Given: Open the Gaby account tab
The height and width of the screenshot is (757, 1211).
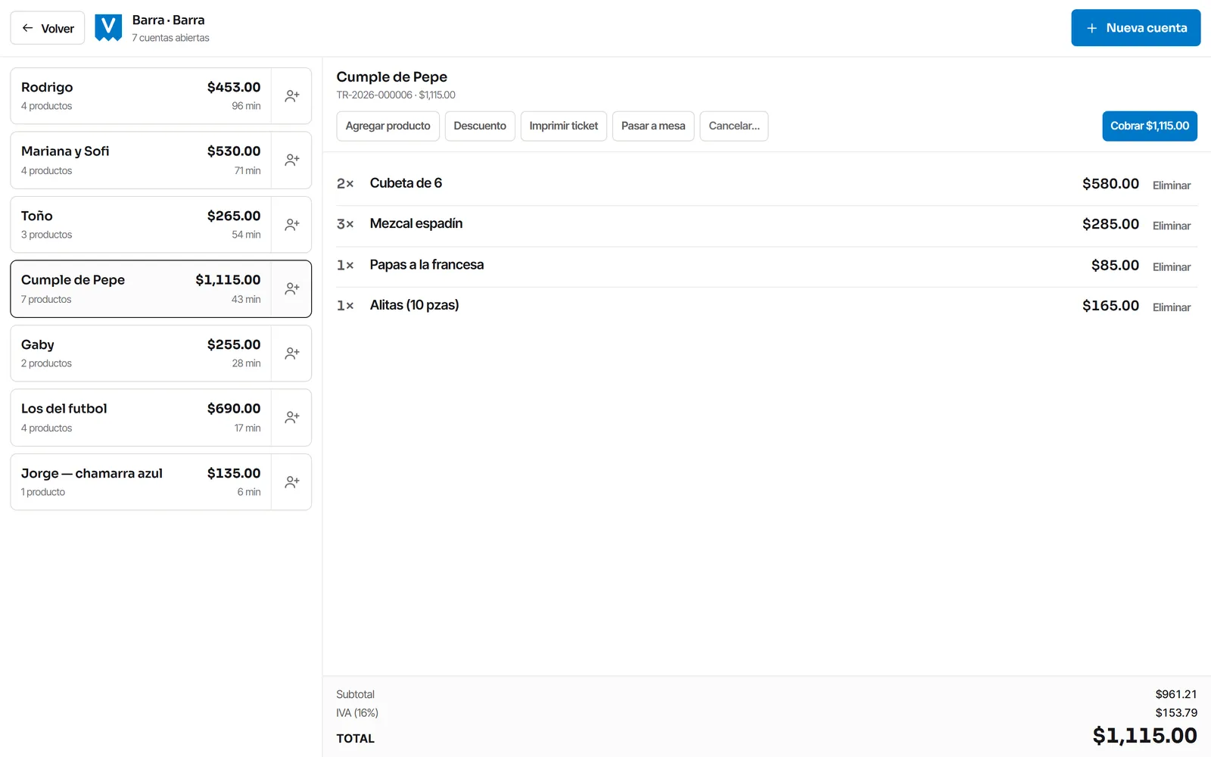Looking at the screenshot, I should click(141, 354).
